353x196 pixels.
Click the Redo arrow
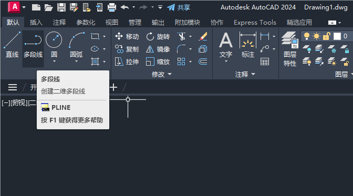[143, 7]
